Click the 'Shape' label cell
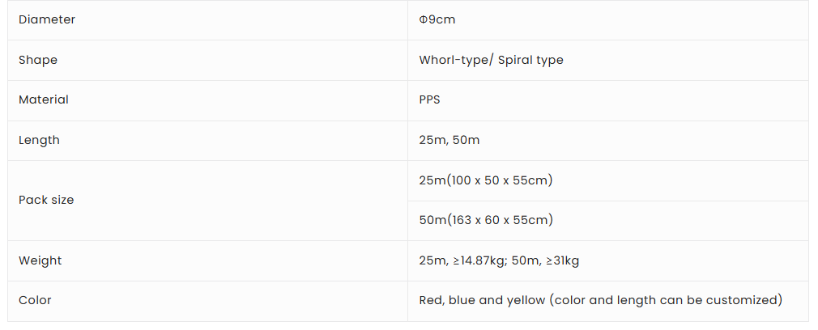The image size is (818, 330). click(38, 60)
